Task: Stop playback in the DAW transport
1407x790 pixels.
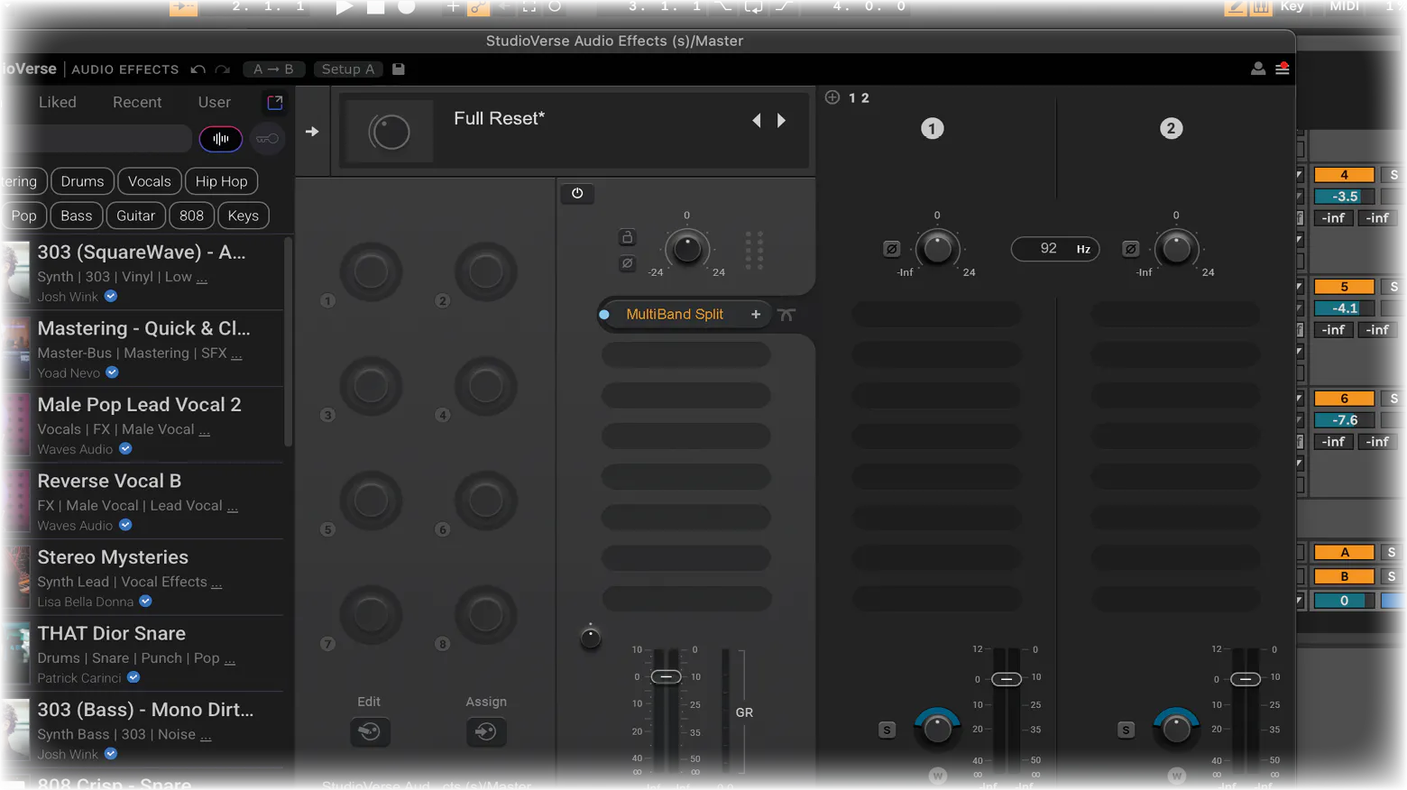Action: click(x=375, y=7)
